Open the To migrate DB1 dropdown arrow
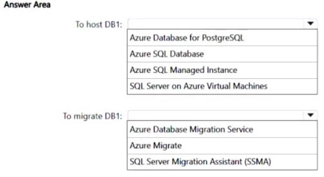Viewport: 324px width, 177px height. [x=310, y=115]
